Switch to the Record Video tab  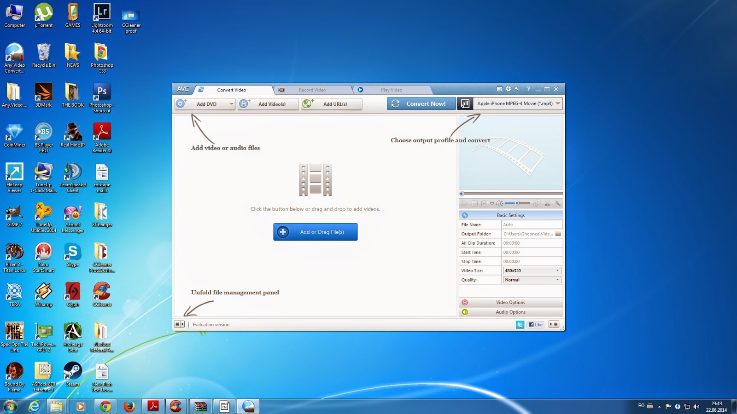coord(313,90)
